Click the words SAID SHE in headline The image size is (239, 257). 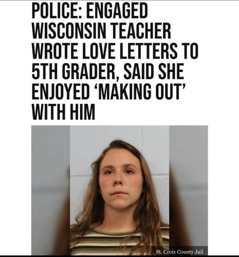[x=154, y=71]
